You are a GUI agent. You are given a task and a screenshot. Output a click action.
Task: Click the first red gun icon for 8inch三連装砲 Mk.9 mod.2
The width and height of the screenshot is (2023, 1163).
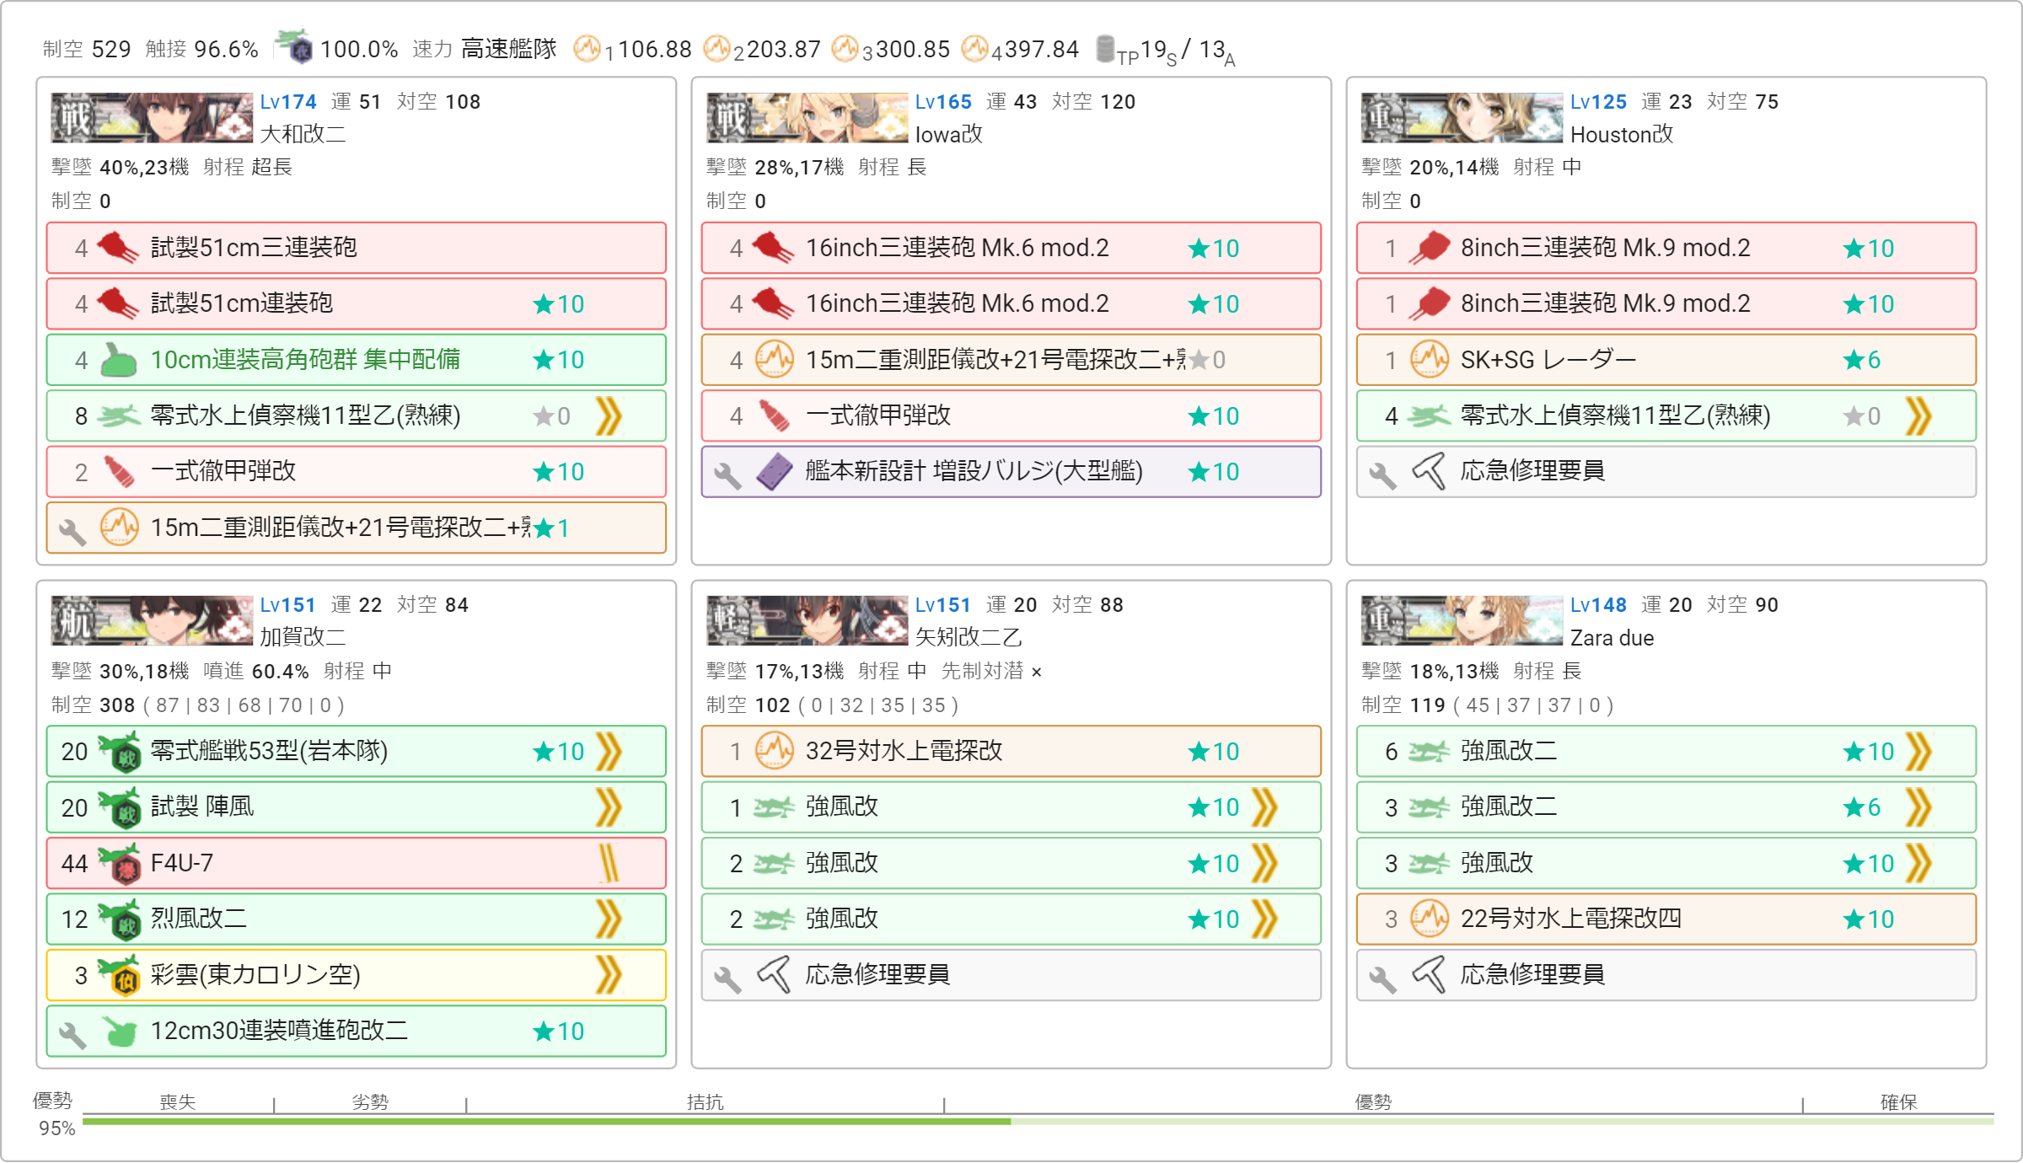click(1430, 248)
